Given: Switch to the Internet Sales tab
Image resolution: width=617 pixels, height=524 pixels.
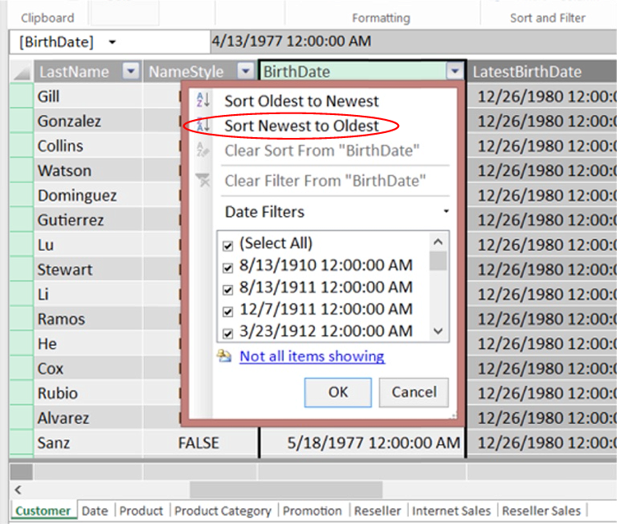Looking at the screenshot, I should 452,511.
